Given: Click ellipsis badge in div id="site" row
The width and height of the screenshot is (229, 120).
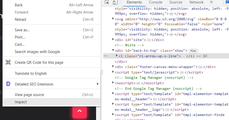Looking at the screenshot, I should [149, 40].
